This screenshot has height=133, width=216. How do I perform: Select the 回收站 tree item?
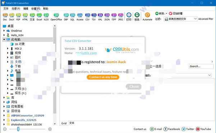pyautogui.click(x=15, y=111)
